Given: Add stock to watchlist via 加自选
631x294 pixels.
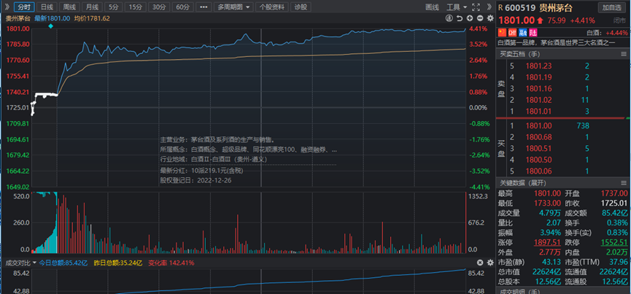Looking at the screenshot, I should [611, 7].
